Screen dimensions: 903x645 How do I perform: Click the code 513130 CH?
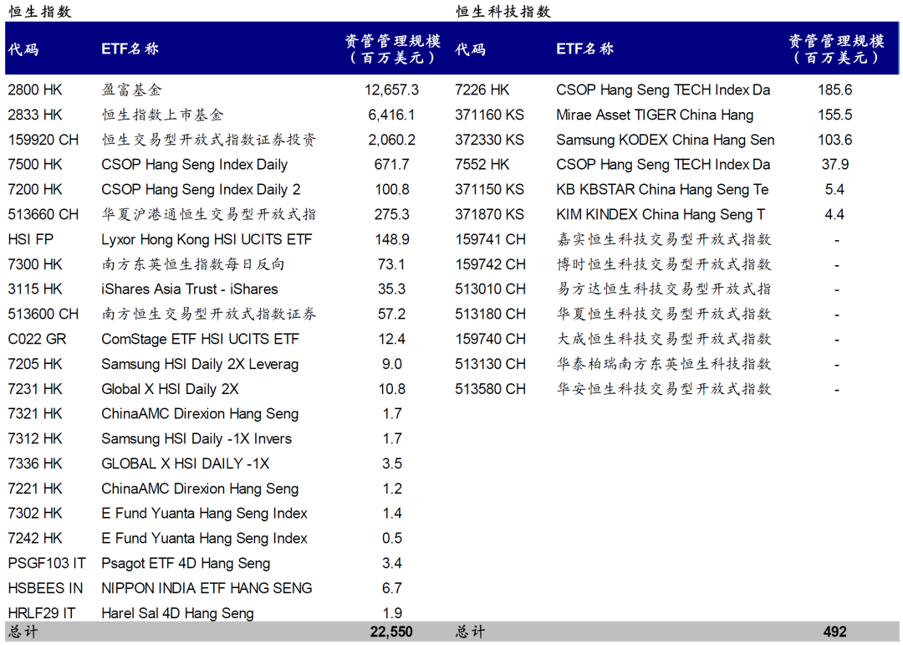coord(491,364)
